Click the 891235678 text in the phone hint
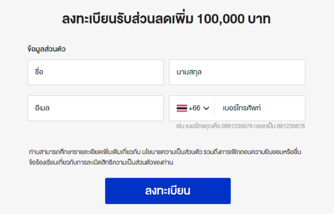334x214 pixels. point(291,126)
